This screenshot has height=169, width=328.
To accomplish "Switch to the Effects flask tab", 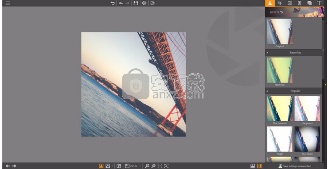I will tap(270, 3).
